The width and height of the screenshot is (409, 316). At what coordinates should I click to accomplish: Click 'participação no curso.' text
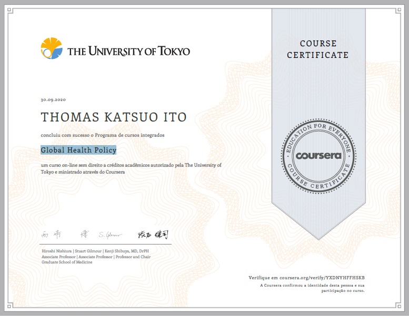click(343, 291)
